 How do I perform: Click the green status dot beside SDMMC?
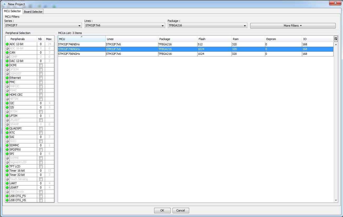pyautogui.click(x=7, y=145)
